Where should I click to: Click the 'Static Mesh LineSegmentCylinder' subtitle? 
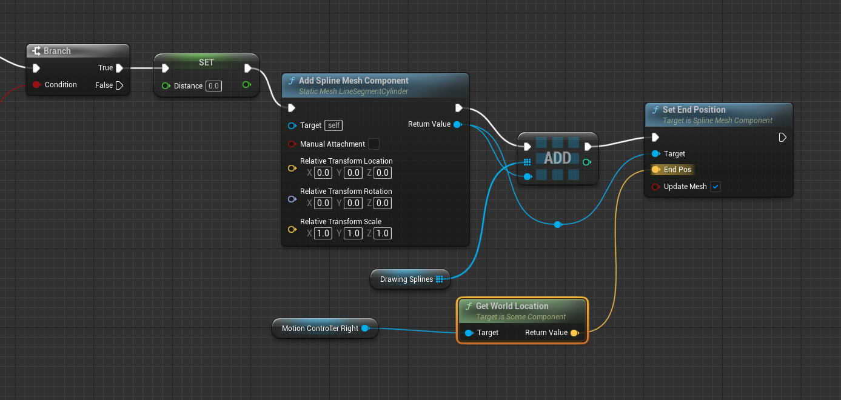point(353,92)
